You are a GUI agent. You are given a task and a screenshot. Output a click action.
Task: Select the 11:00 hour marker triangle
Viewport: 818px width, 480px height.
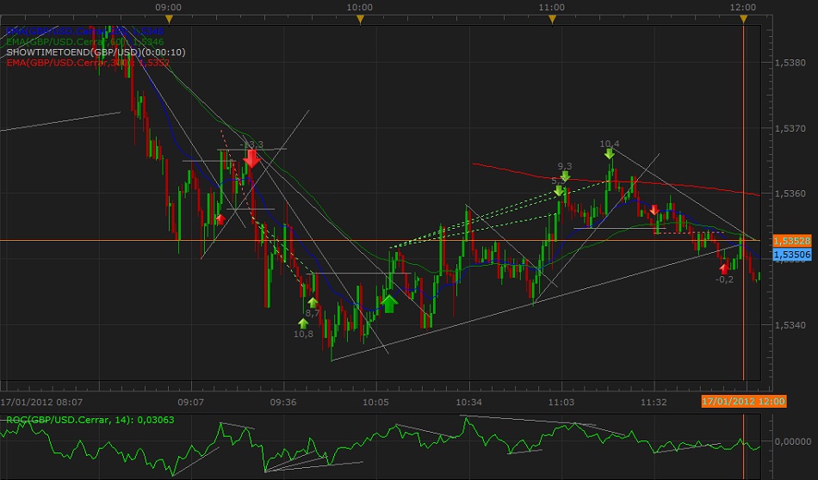tap(552, 19)
